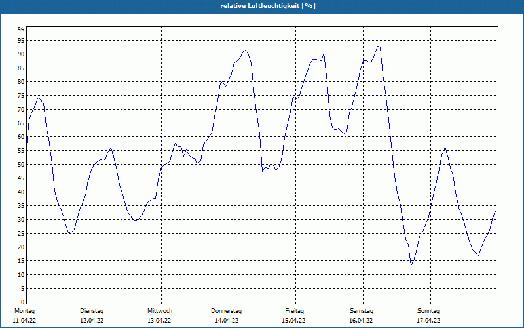Click the humidity peak above 90% on Samstag
This screenshot has width=524, height=328.
tap(378, 46)
